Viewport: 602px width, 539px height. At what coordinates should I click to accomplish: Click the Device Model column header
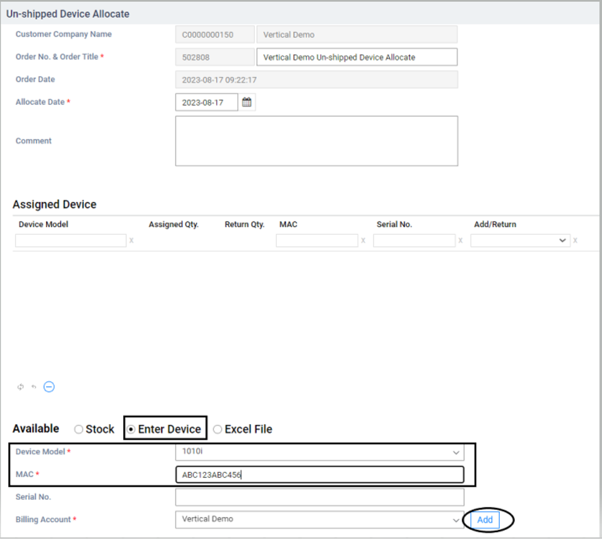click(x=44, y=224)
